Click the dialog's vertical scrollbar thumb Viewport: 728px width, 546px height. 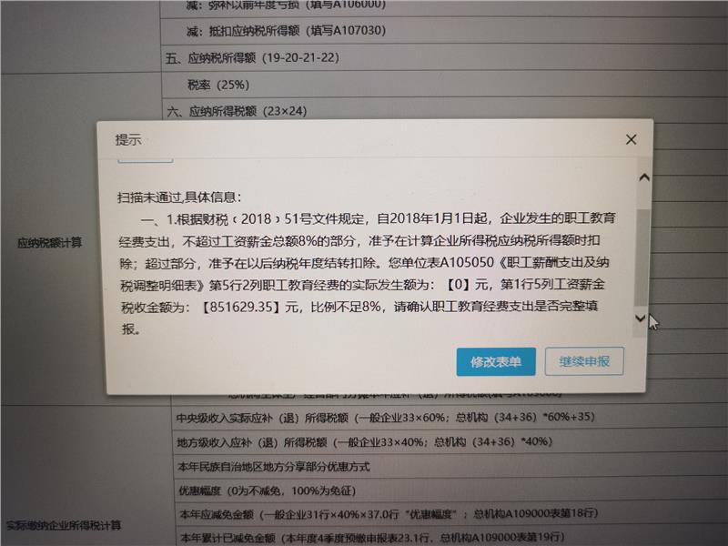[x=643, y=255]
